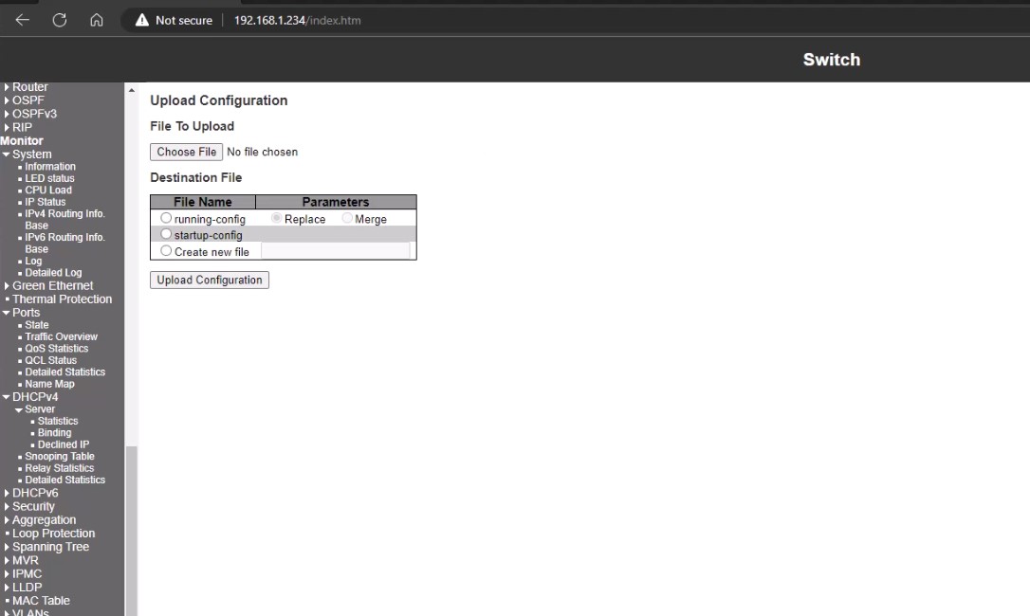1030x616 pixels.
Task: Expand the Green Ethernet menu arrow
Action: click(7, 285)
